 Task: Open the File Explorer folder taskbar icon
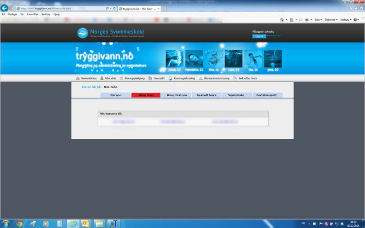click(x=99, y=224)
